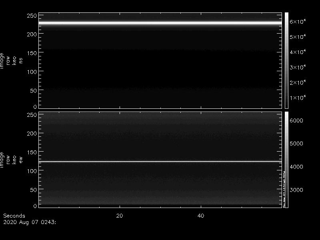The height and width of the screenshot is (240, 320).
Task: Click the 4×10^4 colorbar tick label
Action: (x=298, y=52)
